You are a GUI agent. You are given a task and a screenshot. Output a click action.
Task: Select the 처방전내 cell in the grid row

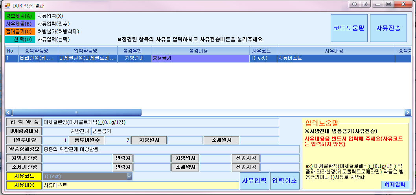[134, 58]
